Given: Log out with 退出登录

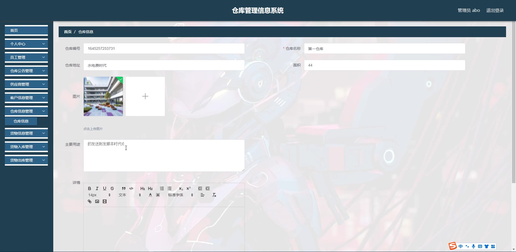Looking at the screenshot, I should [x=495, y=10].
